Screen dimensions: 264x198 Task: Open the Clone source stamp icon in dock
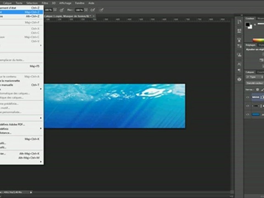point(239,55)
